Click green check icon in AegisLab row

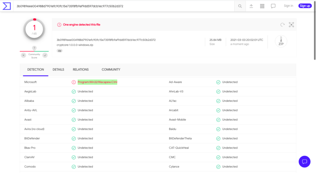74,92
